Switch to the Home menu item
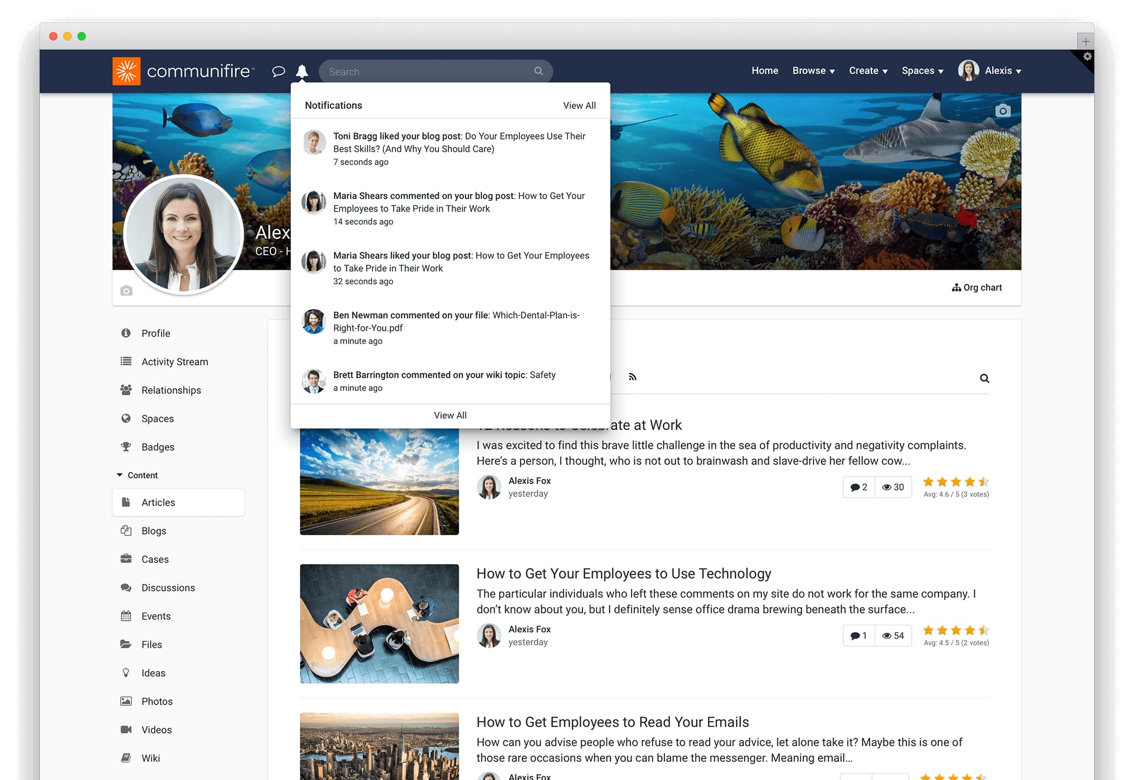This screenshot has height=780, width=1134. click(764, 70)
